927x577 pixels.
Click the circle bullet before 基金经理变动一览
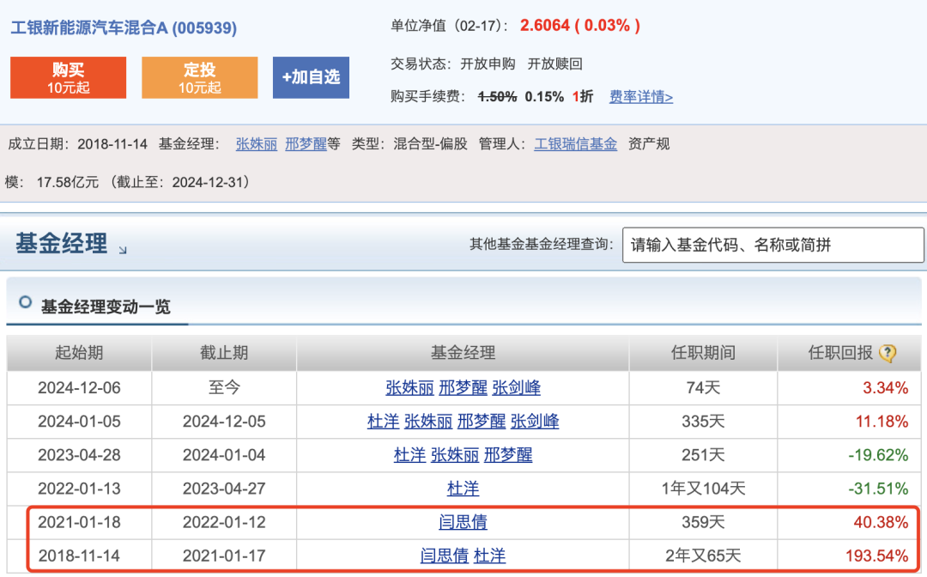pos(25,302)
